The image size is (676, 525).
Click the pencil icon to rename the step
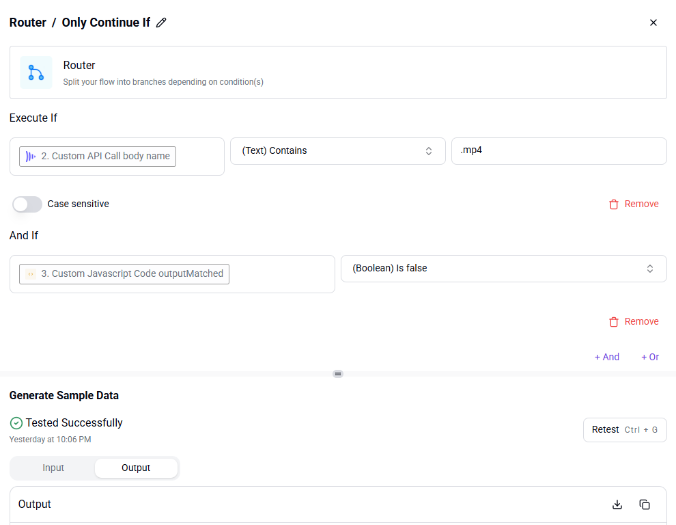pos(161,23)
